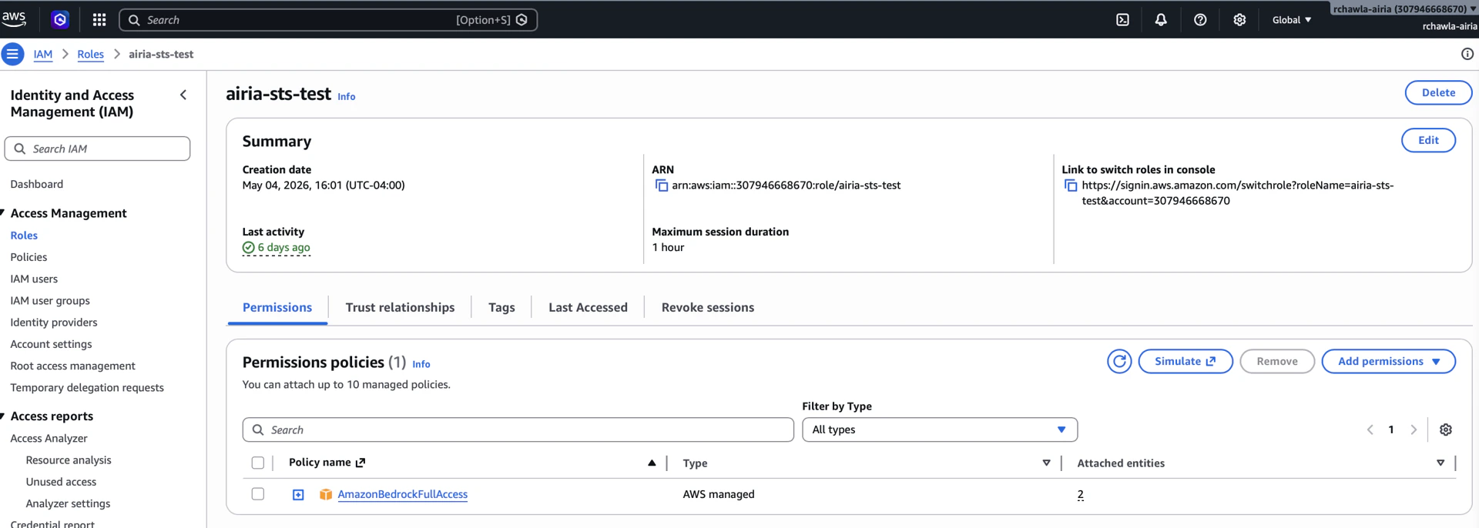Click the Remove policy button

coord(1277,361)
